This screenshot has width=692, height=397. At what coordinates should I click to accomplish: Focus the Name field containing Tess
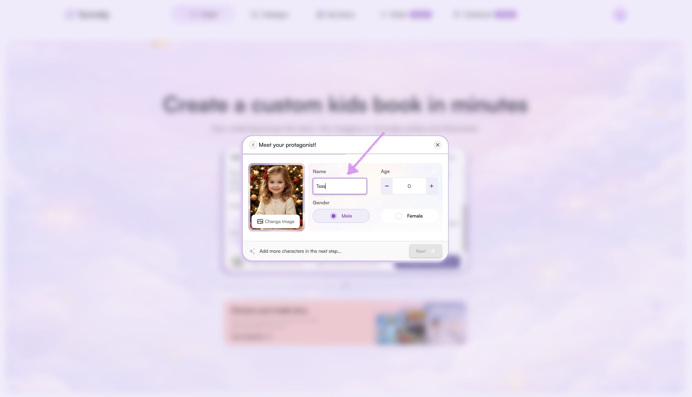[340, 186]
